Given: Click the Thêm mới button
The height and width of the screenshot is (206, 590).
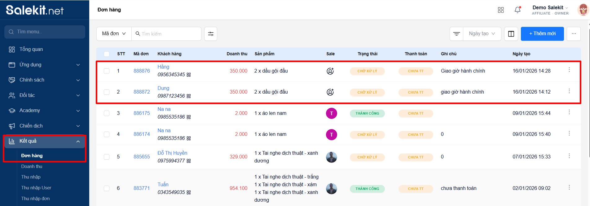Looking at the screenshot, I should point(542,34).
